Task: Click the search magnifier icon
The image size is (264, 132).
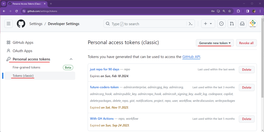Action: 108,24
